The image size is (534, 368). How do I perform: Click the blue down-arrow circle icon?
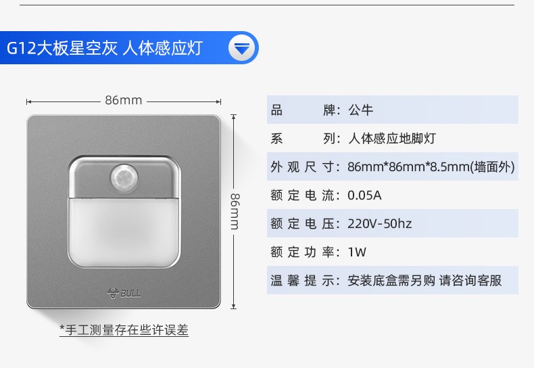[x=241, y=49]
